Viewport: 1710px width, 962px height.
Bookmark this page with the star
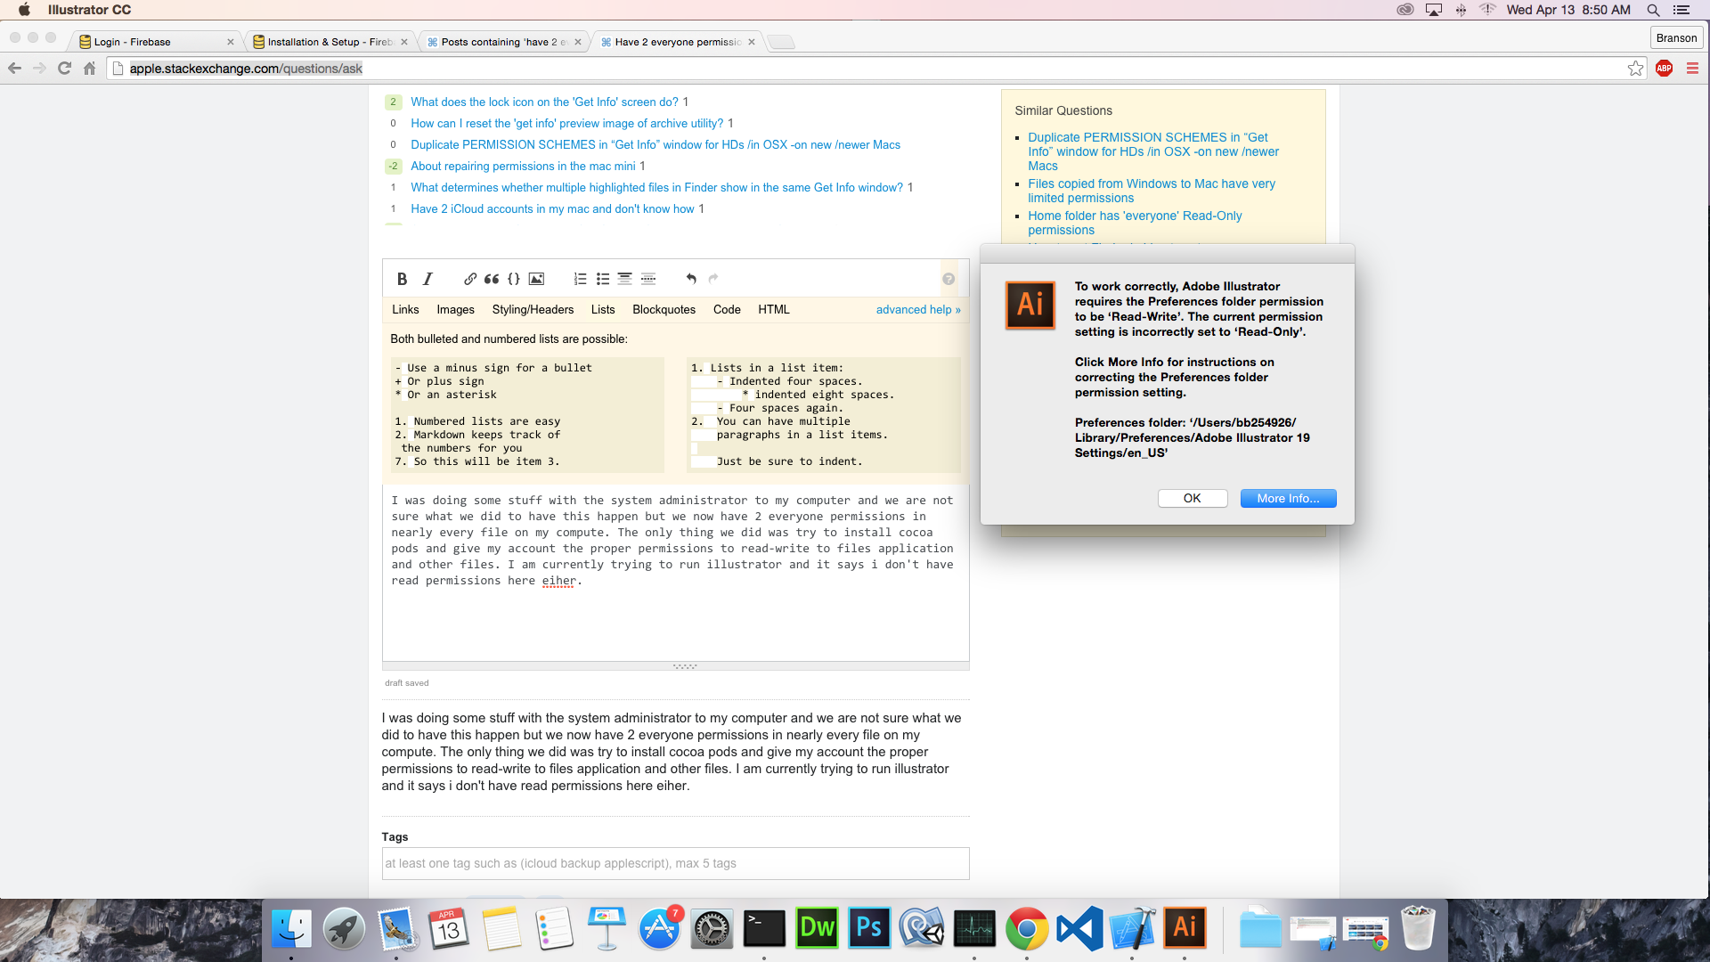pyautogui.click(x=1635, y=68)
